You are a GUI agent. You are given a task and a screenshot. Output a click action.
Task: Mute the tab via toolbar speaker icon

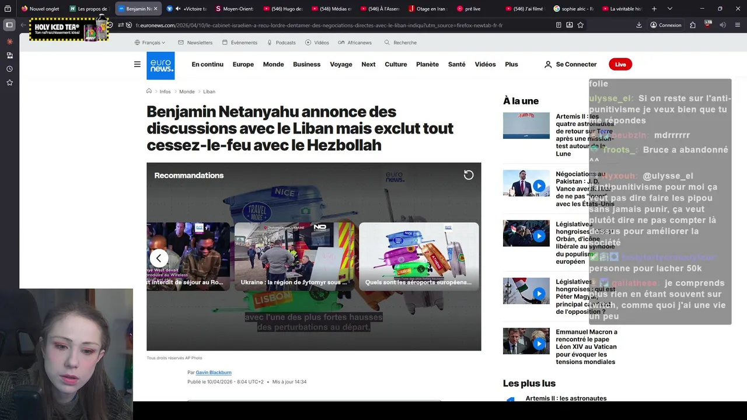tap(723, 25)
